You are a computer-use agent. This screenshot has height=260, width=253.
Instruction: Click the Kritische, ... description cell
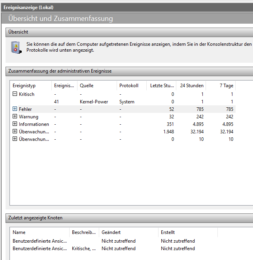point(84,249)
